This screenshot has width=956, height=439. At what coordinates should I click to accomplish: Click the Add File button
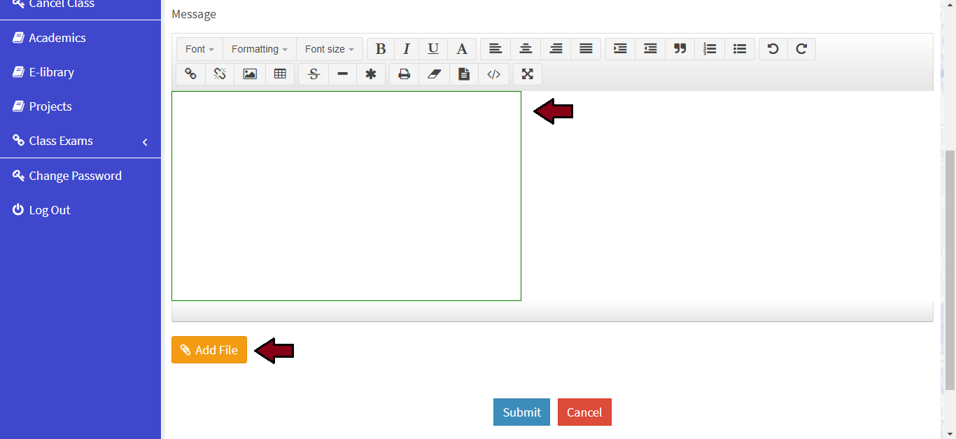click(209, 350)
